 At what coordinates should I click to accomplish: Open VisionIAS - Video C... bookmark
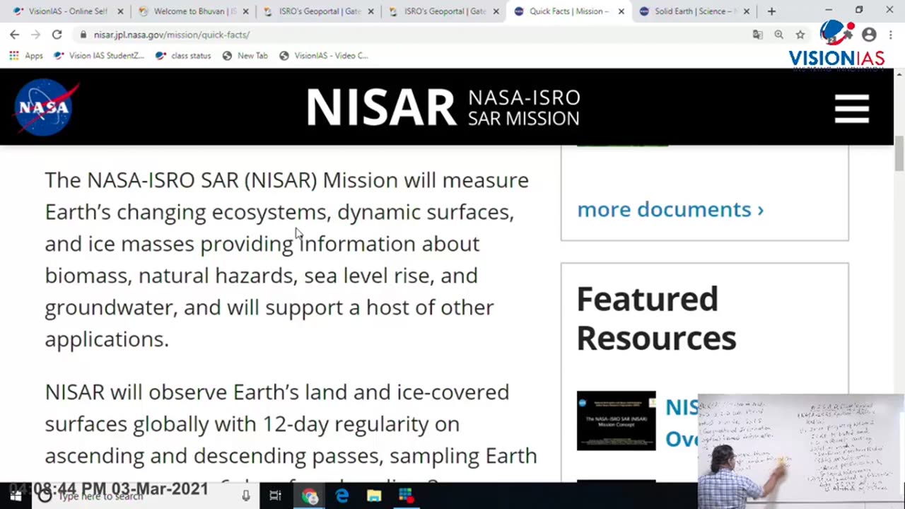coord(324,55)
